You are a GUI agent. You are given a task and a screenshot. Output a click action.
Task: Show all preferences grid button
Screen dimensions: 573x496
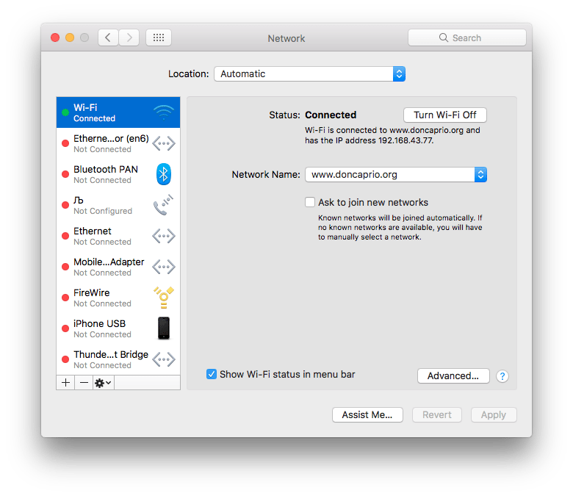pyautogui.click(x=159, y=37)
